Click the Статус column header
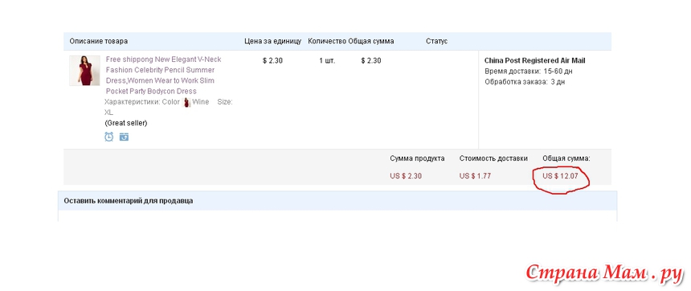 tap(437, 41)
